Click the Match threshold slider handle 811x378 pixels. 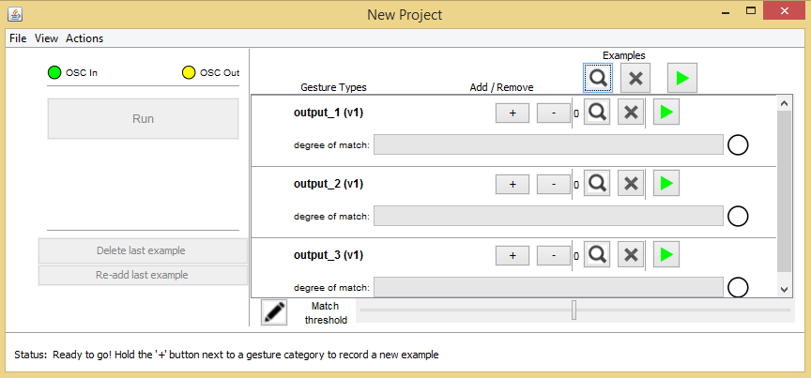[574, 310]
